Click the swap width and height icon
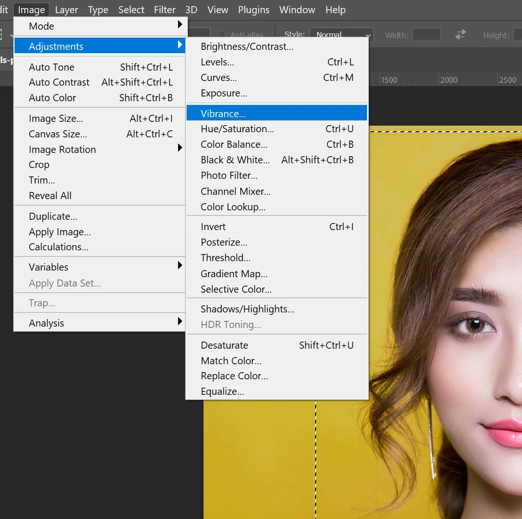Viewport: 522px width, 519px height. 461,34
